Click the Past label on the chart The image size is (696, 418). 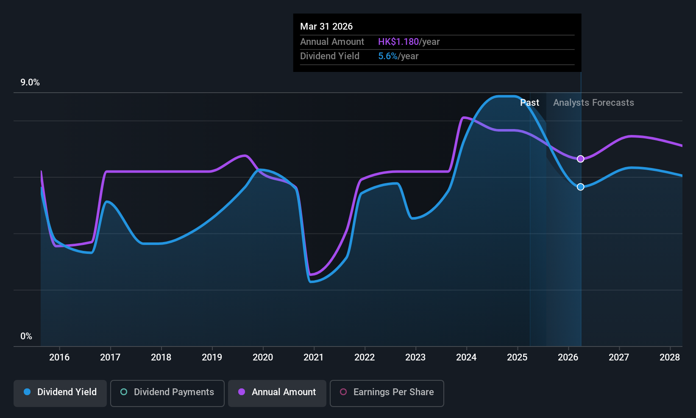[529, 102]
